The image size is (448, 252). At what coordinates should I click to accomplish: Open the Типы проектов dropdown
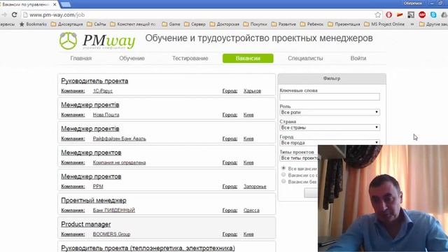(x=299, y=158)
